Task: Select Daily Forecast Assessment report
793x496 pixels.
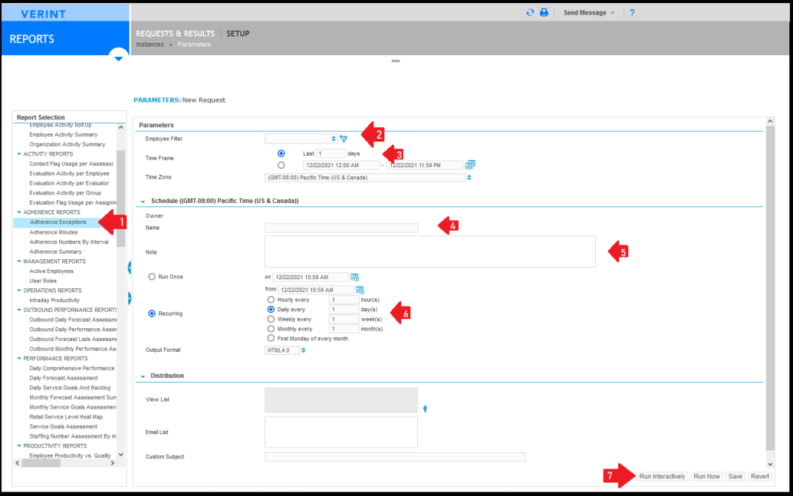Action: tap(64, 378)
